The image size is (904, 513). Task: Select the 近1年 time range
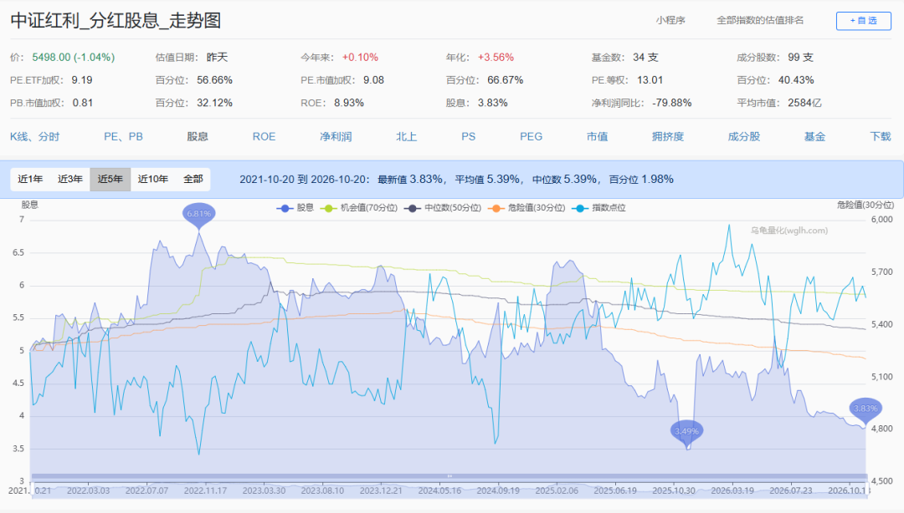[30, 179]
